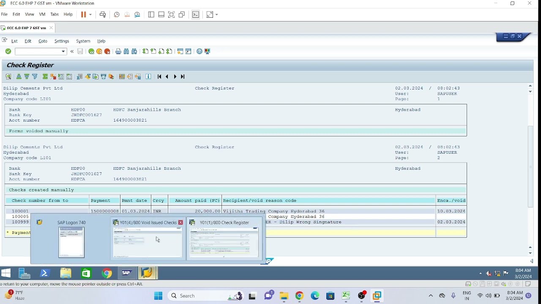This screenshot has width=541, height=304.
Task: Click the SAP Help question mark icon
Action: click(199, 52)
